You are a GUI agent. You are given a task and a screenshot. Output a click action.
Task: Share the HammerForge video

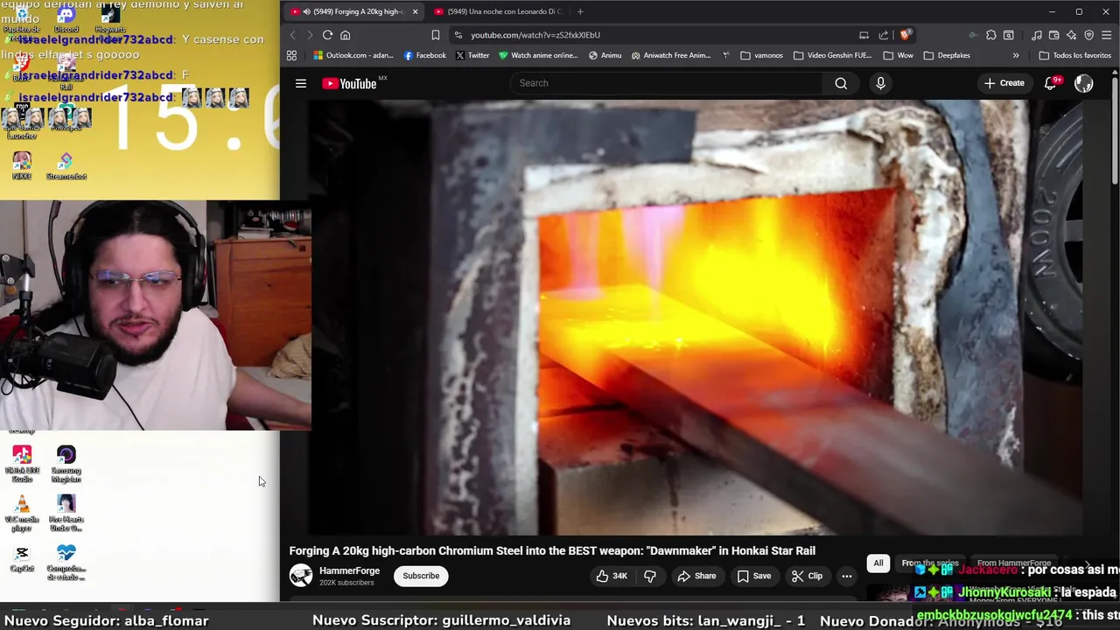pyautogui.click(x=696, y=576)
